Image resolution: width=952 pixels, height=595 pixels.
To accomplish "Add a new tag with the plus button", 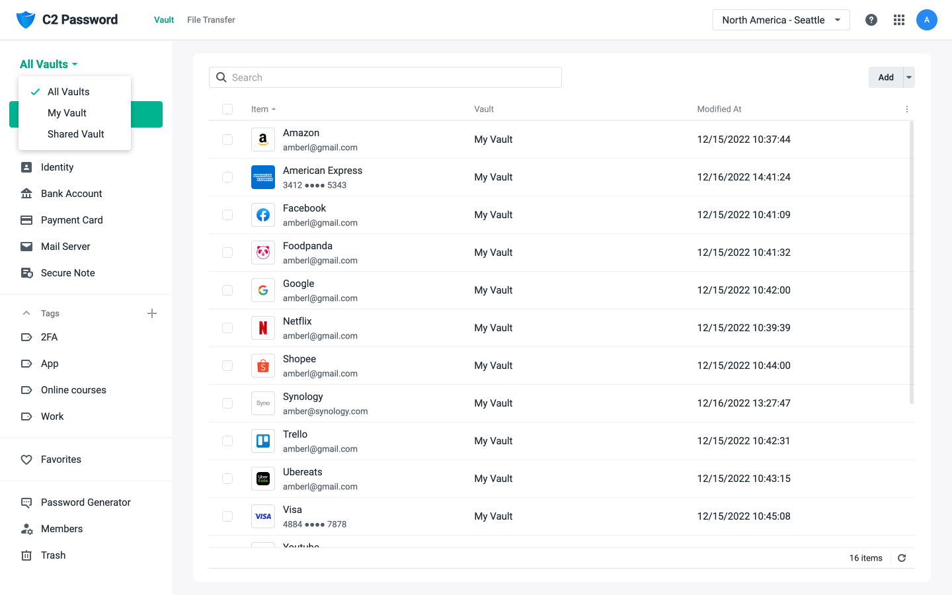I will [x=152, y=313].
